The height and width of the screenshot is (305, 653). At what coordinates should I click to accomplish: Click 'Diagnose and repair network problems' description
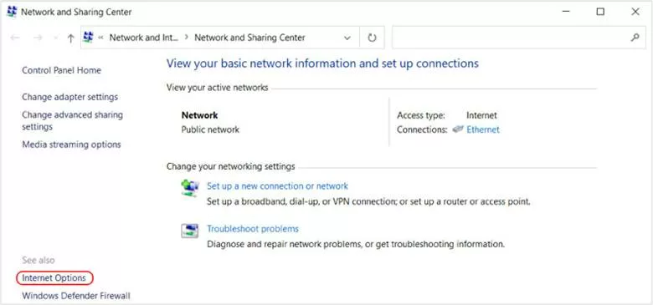pyautogui.click(x=356, y=244)
